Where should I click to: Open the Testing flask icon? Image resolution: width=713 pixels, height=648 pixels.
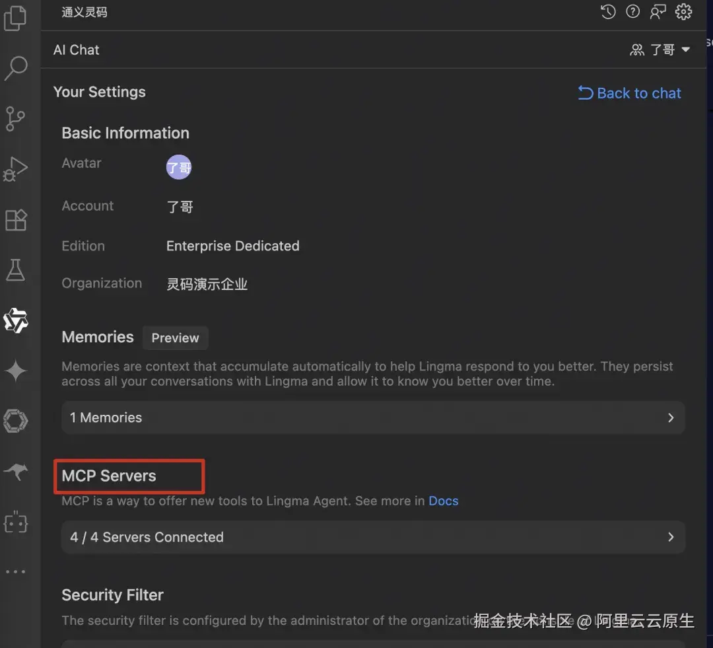pos(15,270)
